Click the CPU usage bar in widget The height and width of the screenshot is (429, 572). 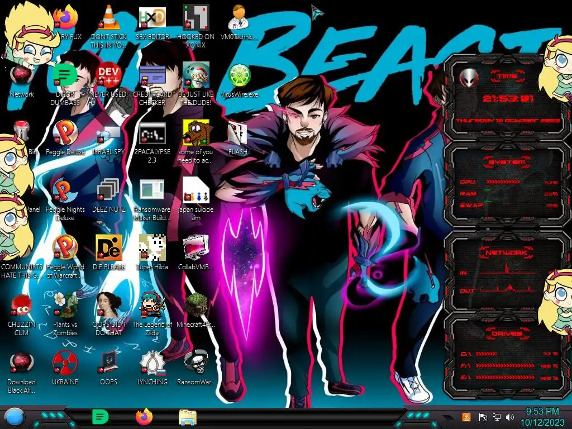tap(503, 182)
